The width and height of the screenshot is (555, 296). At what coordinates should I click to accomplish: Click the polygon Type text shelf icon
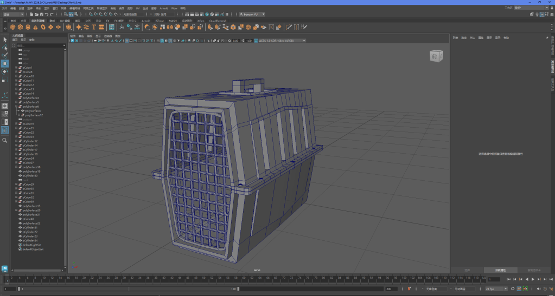point(94,27)
